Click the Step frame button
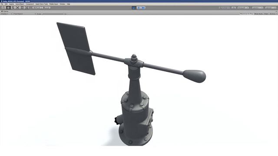Screen dimensions: 278x156 click(143, 8)
